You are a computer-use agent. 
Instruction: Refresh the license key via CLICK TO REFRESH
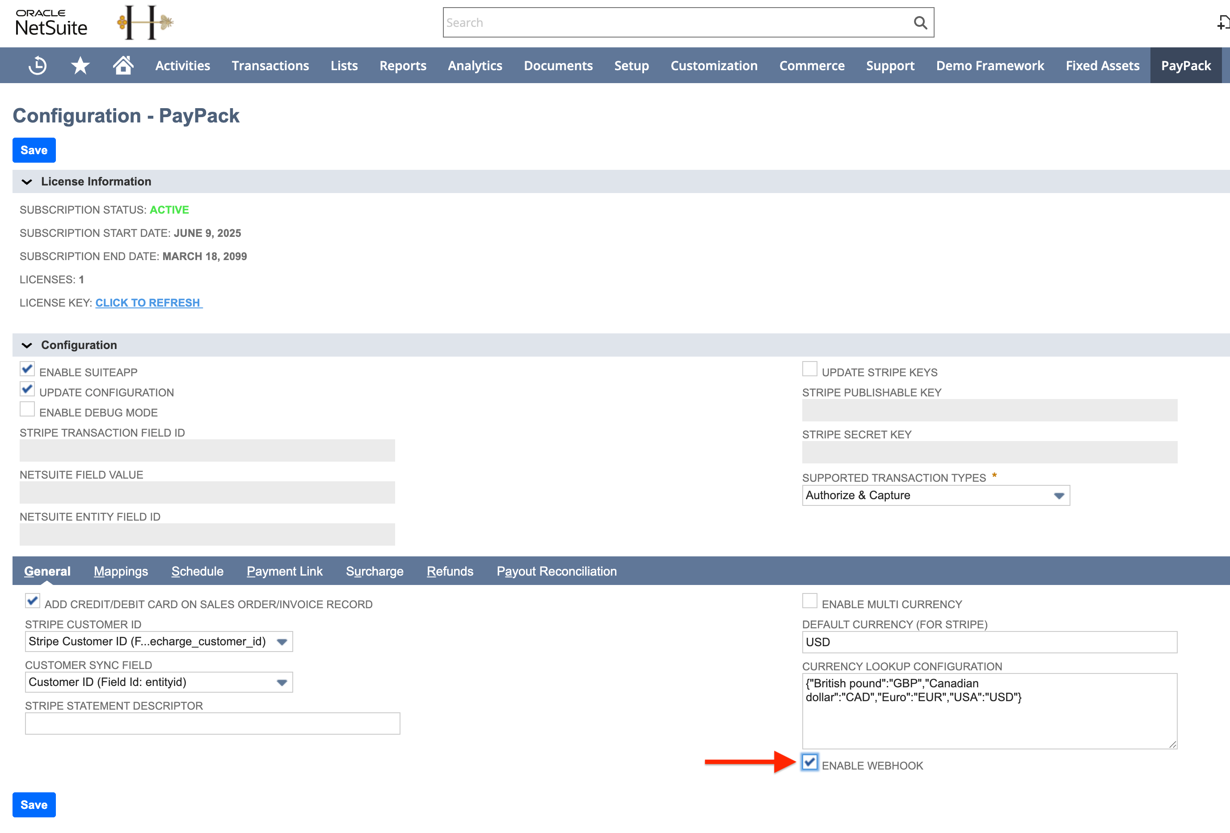click(x=149, y=302)
